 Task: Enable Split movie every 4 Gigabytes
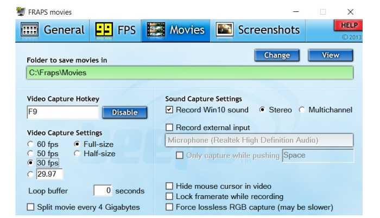click(x=30, y=207)
